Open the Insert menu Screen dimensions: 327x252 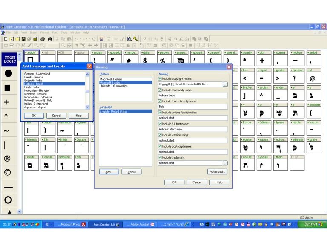pos(34,32)
